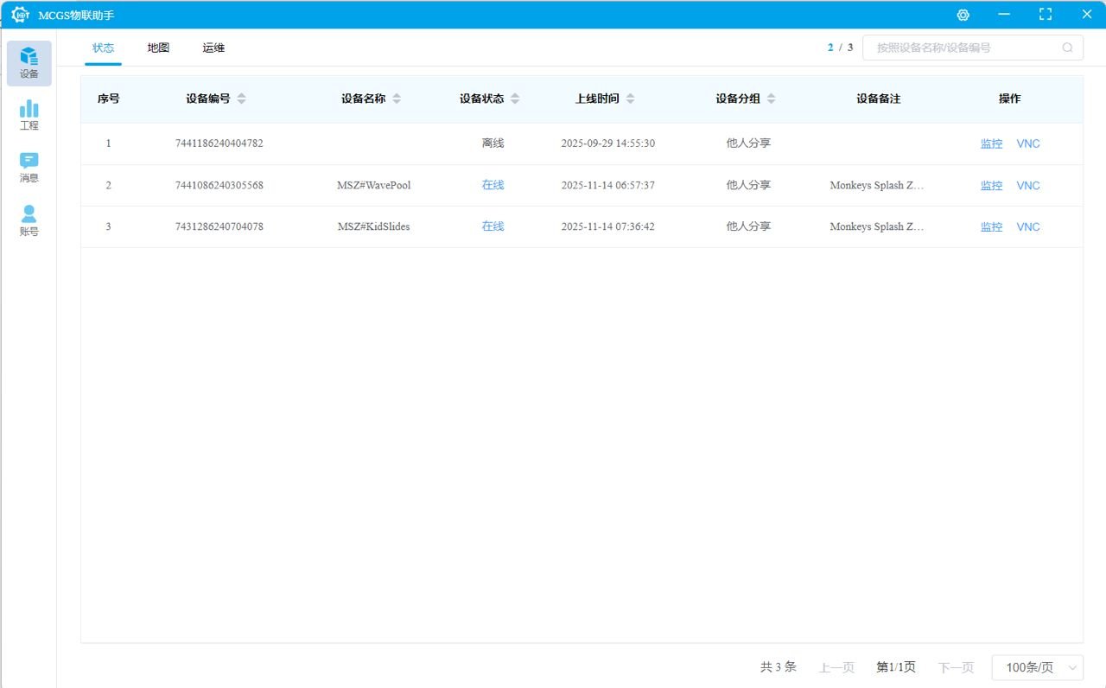Click the device name search input field

pos(963,48)
